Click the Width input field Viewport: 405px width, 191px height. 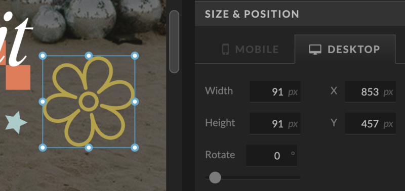[x=275, y=91]
